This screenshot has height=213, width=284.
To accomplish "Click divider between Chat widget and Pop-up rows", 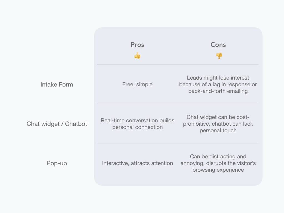I will tap(177, 143).
